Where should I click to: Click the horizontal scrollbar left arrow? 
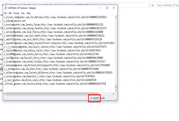coord(5,94)
